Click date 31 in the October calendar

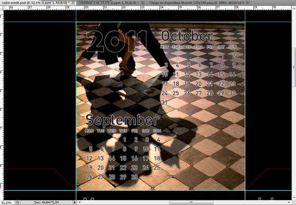tap(165, 102)
